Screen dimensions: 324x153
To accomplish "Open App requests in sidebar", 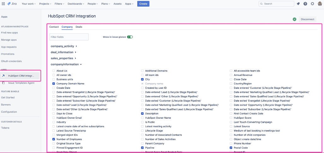I will point(9,47).
